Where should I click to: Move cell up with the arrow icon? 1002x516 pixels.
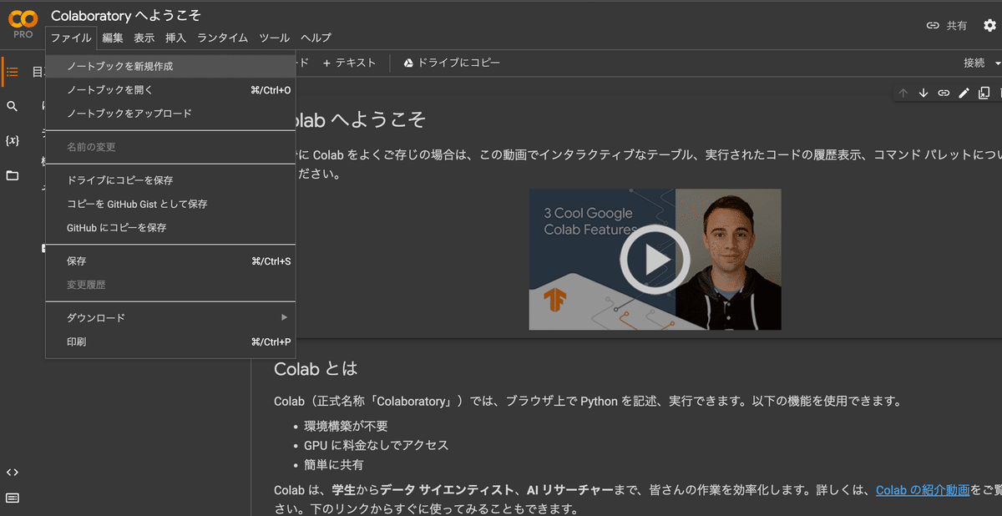pyautogui.click(x=903, y=93)
